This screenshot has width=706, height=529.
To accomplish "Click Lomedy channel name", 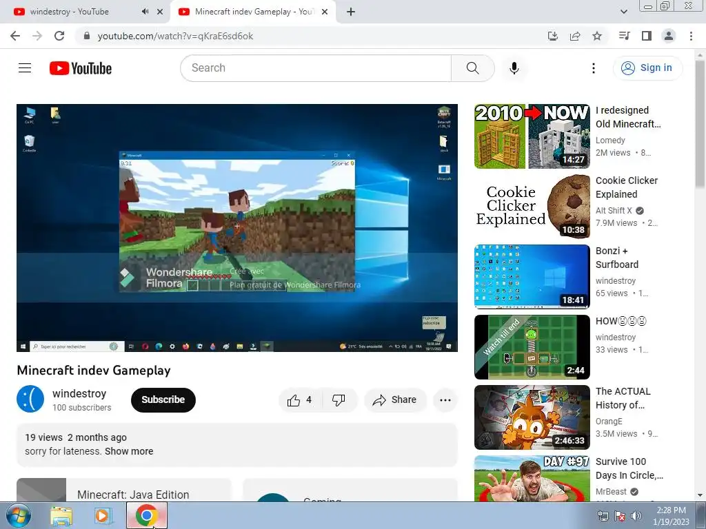I will (610, 141).
